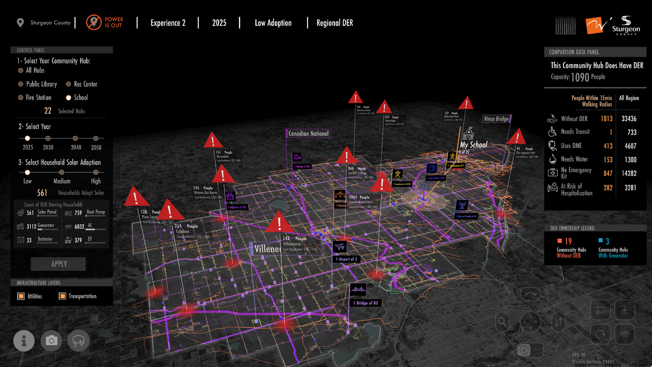
Task: Click the Canadian National map label
Action: pyautogui.click(x=308, y=134)
